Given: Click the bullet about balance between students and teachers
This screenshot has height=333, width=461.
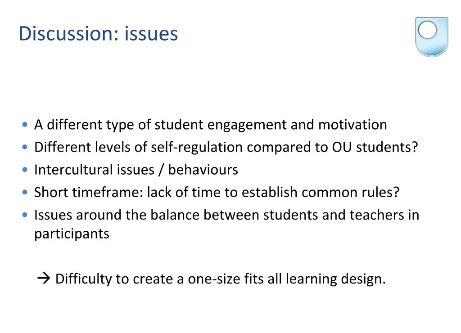Looking at the screenshot, I should pyautogui.click(x=227, y=224).
